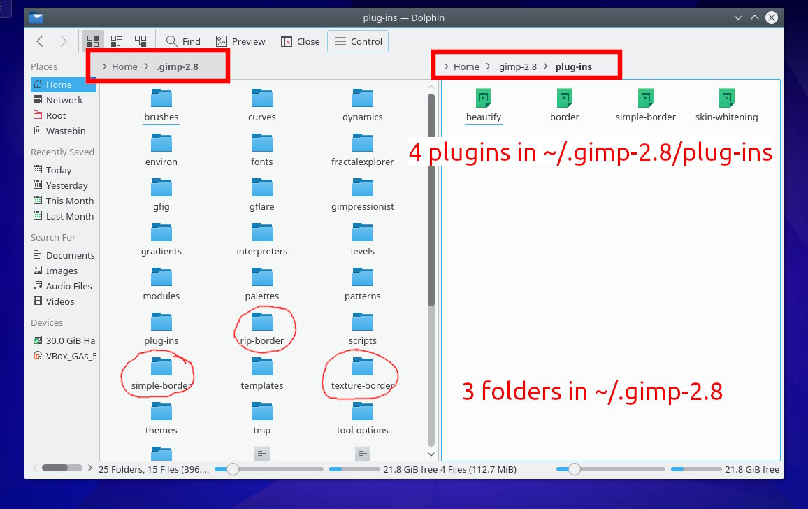Select the brushes folder
Screen dimensions: 808x509
click(161, 105)
